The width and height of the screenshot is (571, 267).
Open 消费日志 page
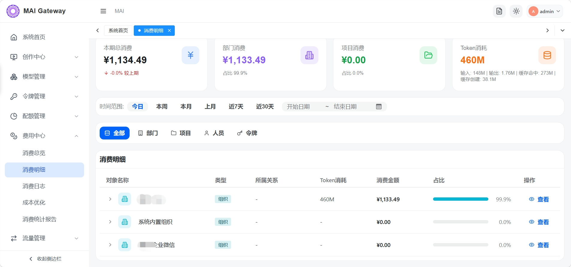click(44, 186)
